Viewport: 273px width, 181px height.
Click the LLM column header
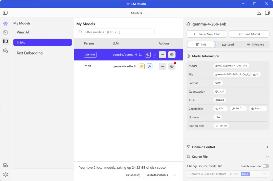pyautogui.click(x=116, y=43)
